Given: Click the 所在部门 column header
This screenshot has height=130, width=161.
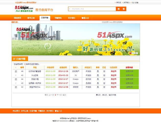Looking at the screenshot, I should (x=88, y=67).
